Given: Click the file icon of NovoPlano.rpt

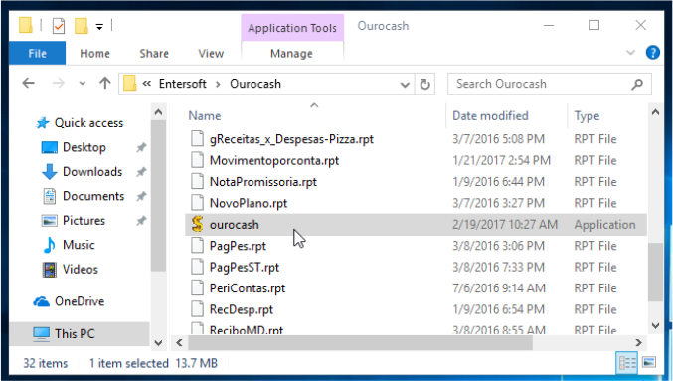Looking at the screenshot, I should [x=197, y=203].
